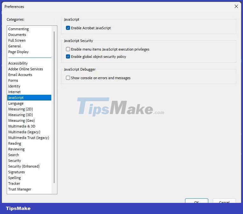
Task: Open the Tracker category
Action: (x=29, y=183)
